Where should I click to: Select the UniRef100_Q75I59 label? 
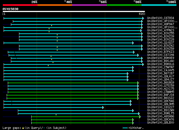click(x=161, y=86)
